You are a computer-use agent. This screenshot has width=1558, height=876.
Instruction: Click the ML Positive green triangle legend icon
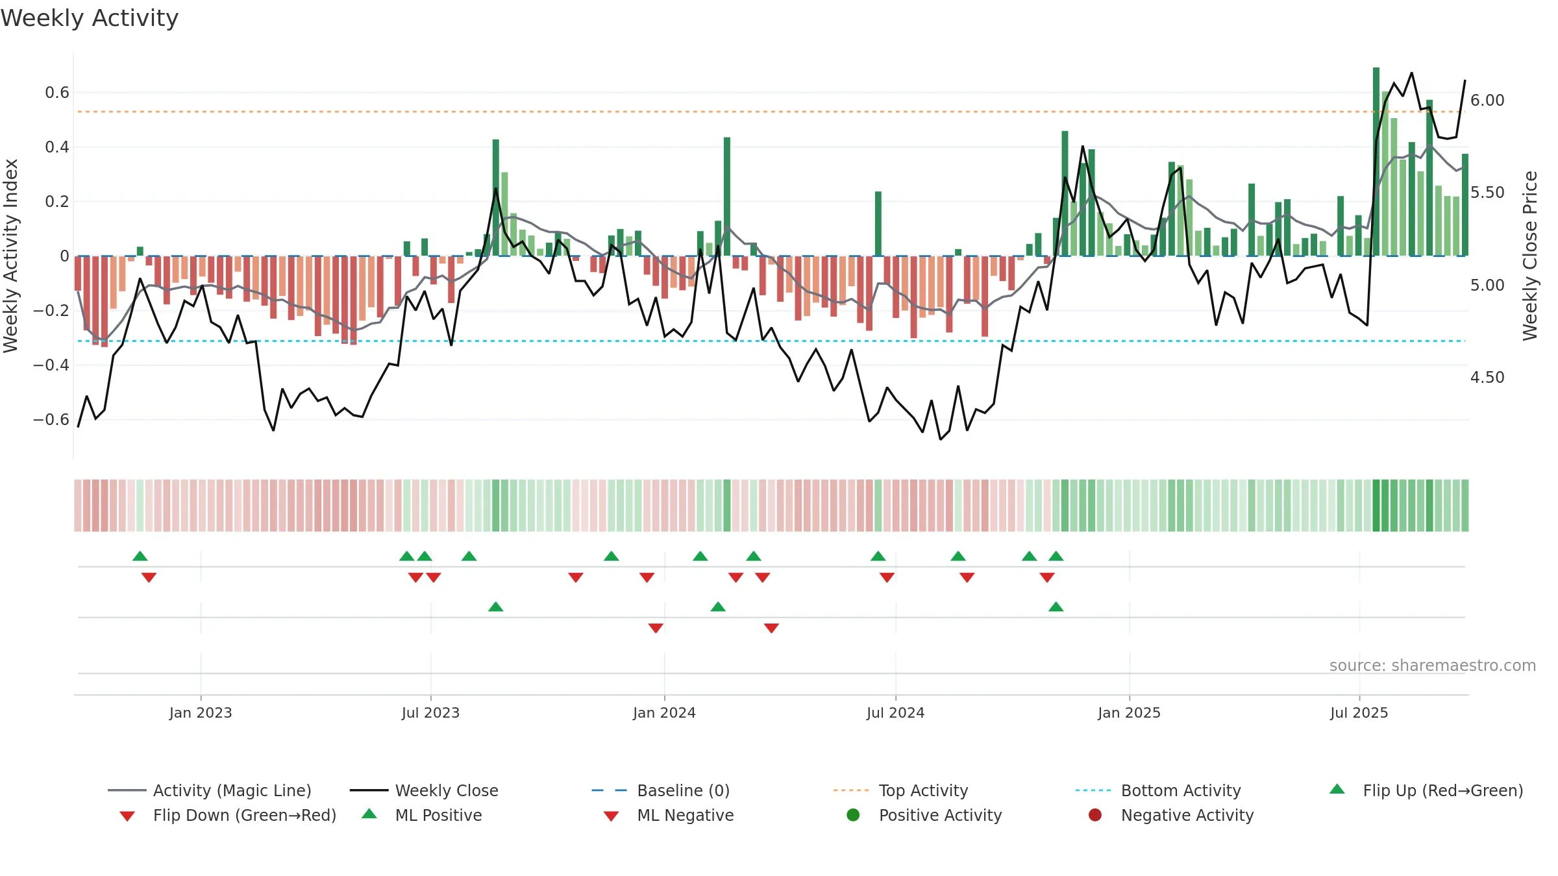369,814
